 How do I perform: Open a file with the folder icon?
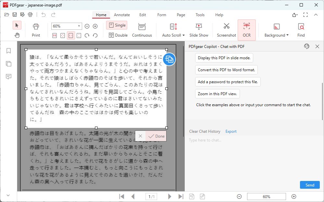[6, 15]
